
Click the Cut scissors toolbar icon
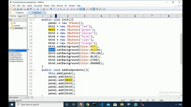(x=38, y=9)
